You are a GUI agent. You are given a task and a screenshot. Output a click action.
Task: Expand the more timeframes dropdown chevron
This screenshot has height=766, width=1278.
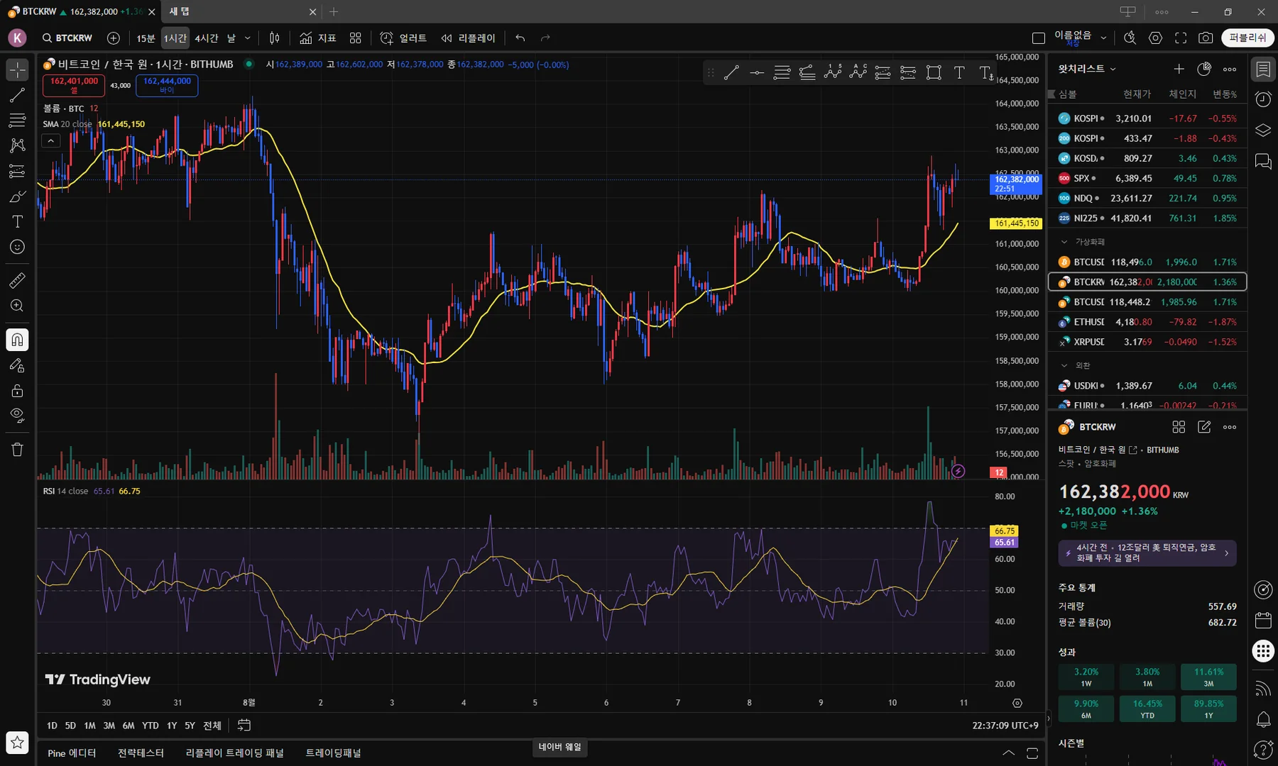248,38
